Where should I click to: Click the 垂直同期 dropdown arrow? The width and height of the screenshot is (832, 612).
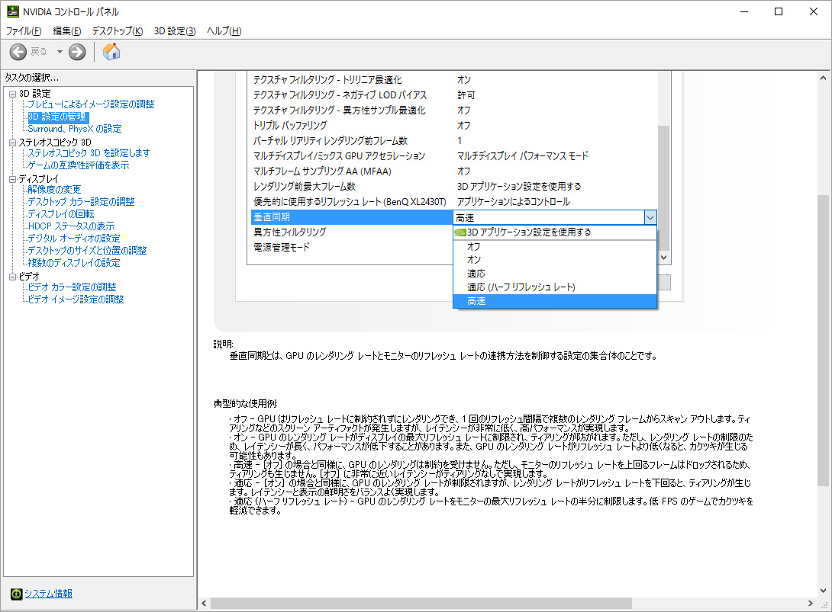[x=650, y=217]
